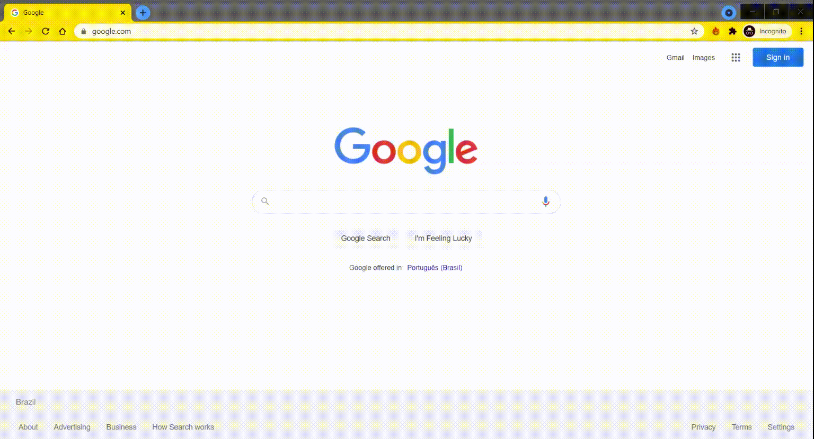View site info via the padlock icon
This screenshot has height=439, width=814.
[83, 31]
